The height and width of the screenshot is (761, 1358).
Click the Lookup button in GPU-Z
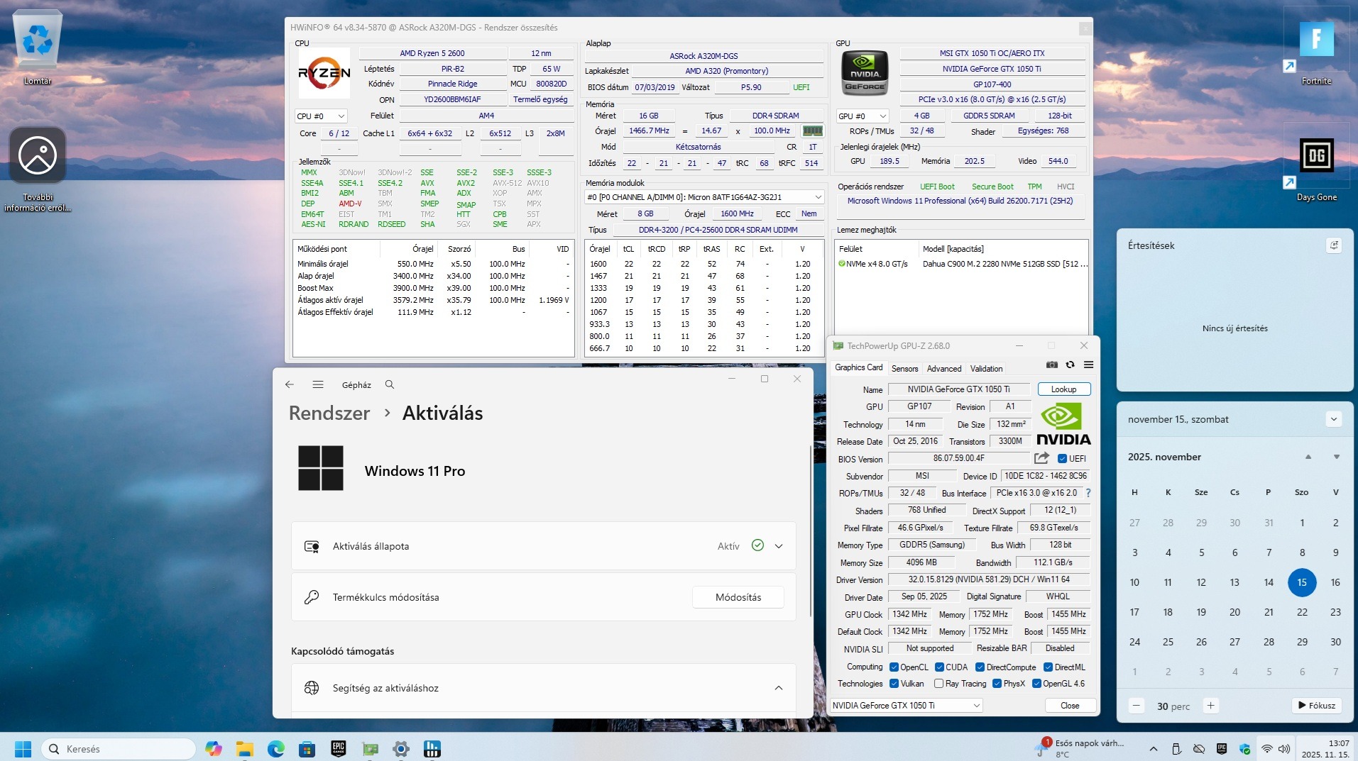(x=1063, y=389)
